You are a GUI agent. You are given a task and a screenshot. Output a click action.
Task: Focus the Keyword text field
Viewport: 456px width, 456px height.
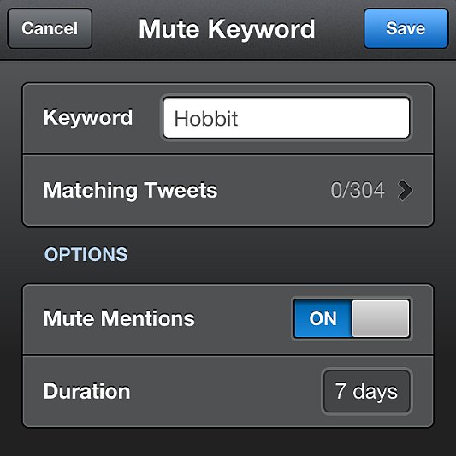(x=286, y=118)
